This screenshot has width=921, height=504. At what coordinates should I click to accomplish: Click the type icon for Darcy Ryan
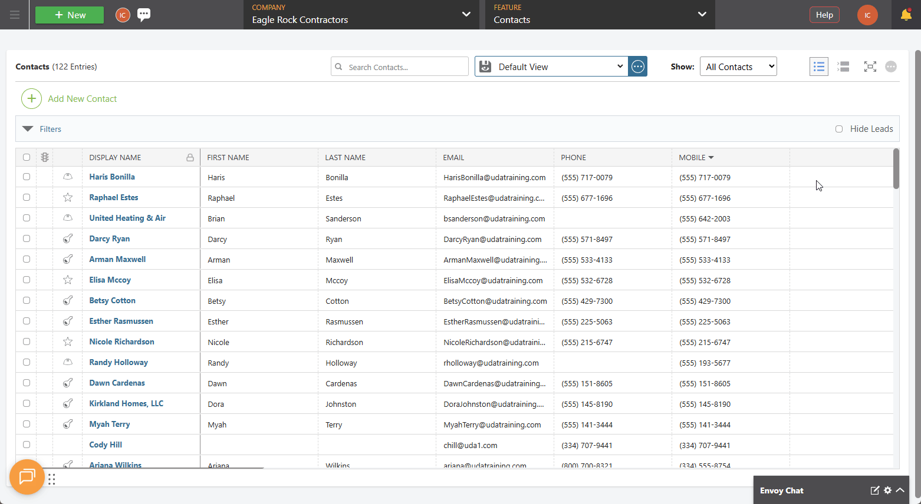click(x=68, y=238)
